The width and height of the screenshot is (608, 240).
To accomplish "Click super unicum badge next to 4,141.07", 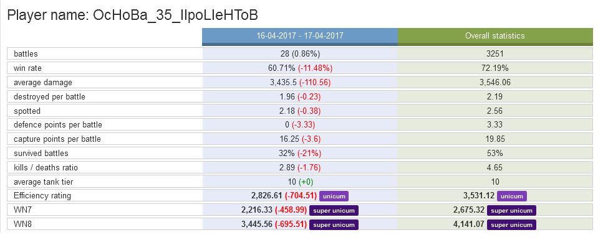I will click(512, 224).
